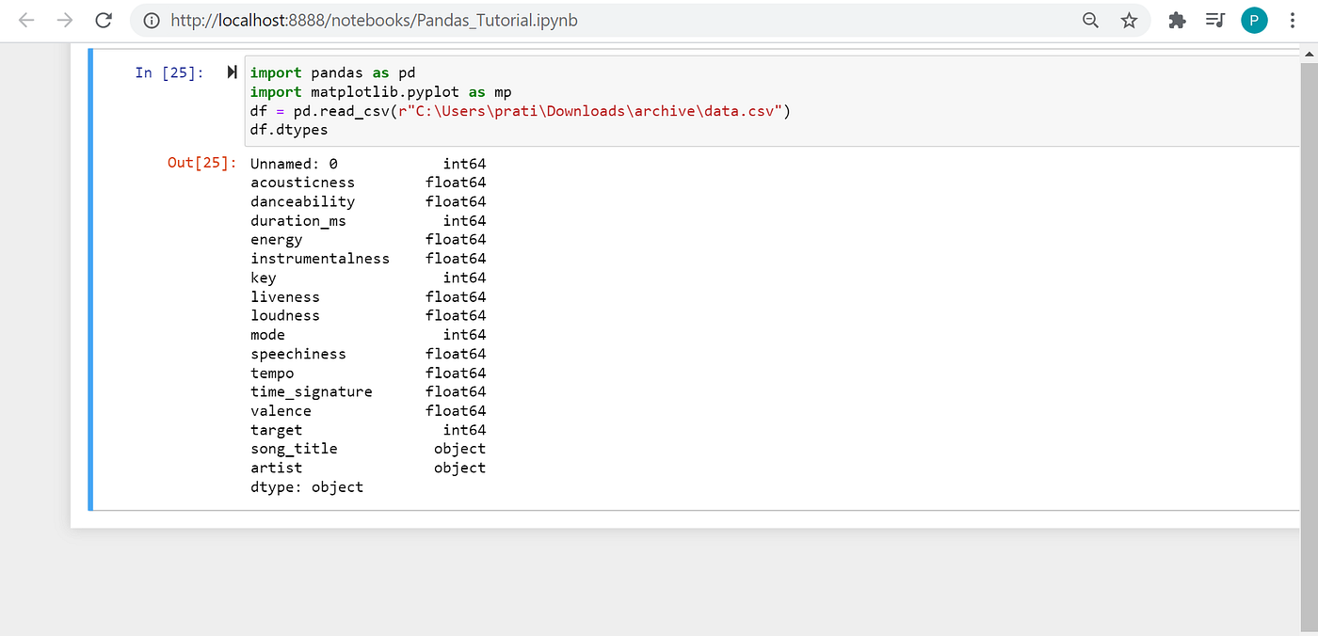Click the playlist extension icon

(1214, 20)
